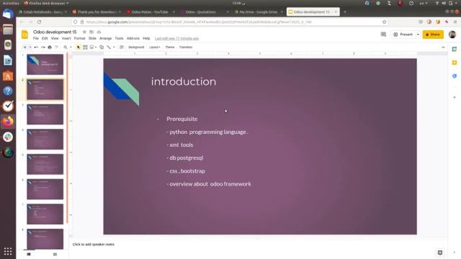This screenshot has height=259, width=461.
Task: Open the Google account avatar
Action: coord(452,35)
